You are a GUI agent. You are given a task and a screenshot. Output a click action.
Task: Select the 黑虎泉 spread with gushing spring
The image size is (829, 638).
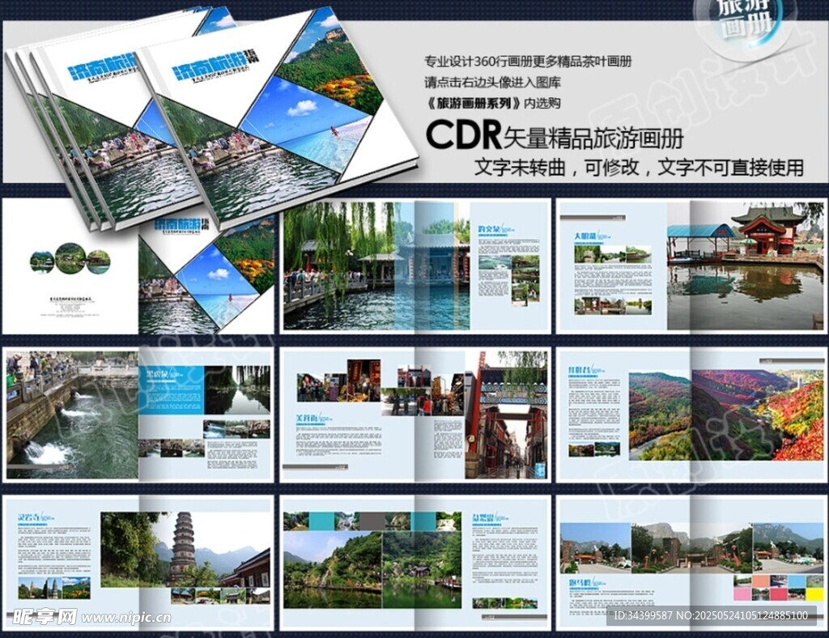(x=138, y=415)
